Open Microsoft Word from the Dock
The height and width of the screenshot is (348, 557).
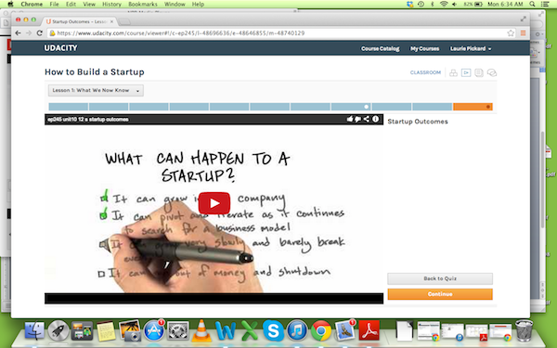click(226, 330)
